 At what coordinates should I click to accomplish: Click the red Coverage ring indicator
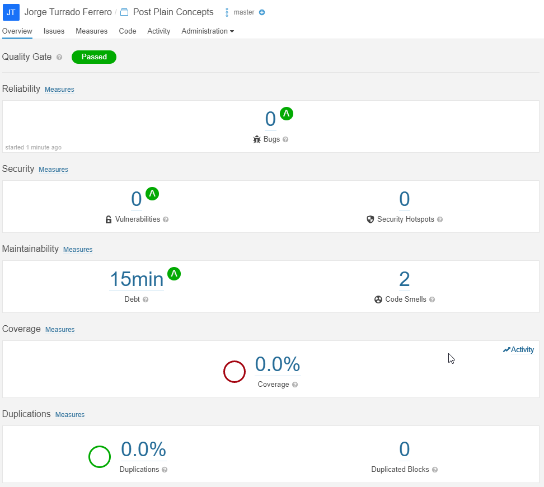(235, 372)
